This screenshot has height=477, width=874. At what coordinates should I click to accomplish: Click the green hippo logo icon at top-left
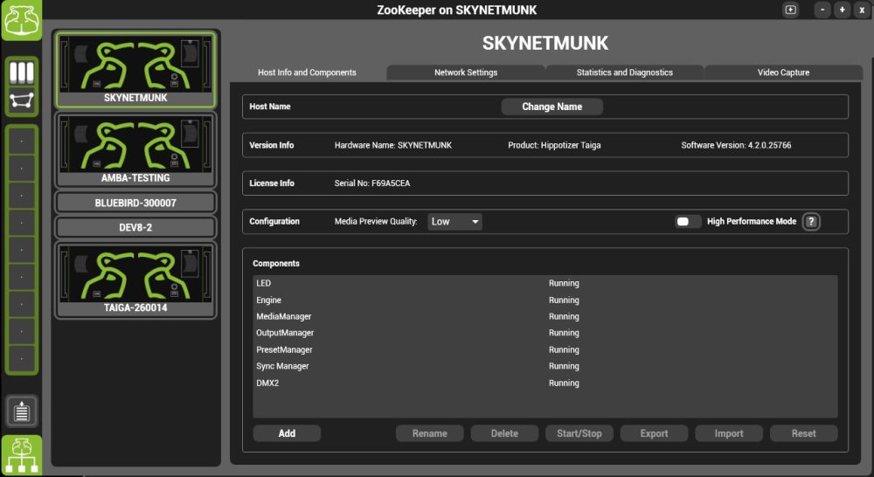coord(21,19)
